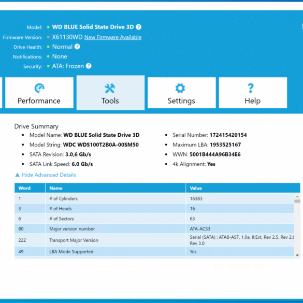Image resolution: width=303 pixels, height=303 pixels.
Task: Select SATA Link Speed 6.0 Gb/s
Action: (x=82, y=164)
